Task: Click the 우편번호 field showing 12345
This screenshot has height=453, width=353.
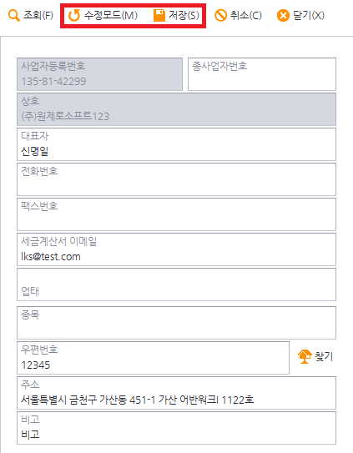Action: coord(153,358)
